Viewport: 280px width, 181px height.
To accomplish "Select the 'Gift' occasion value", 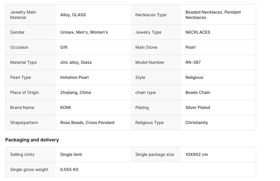I will (64, 47).
